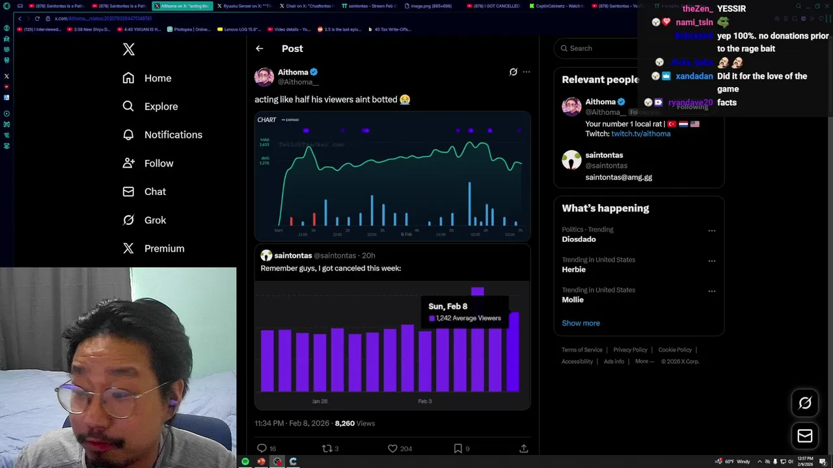Click the X logo in sidebar
Screen dimensions: 833x468
(x=129, y=49)
